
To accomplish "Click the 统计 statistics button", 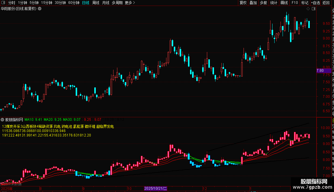I will 274,3.
